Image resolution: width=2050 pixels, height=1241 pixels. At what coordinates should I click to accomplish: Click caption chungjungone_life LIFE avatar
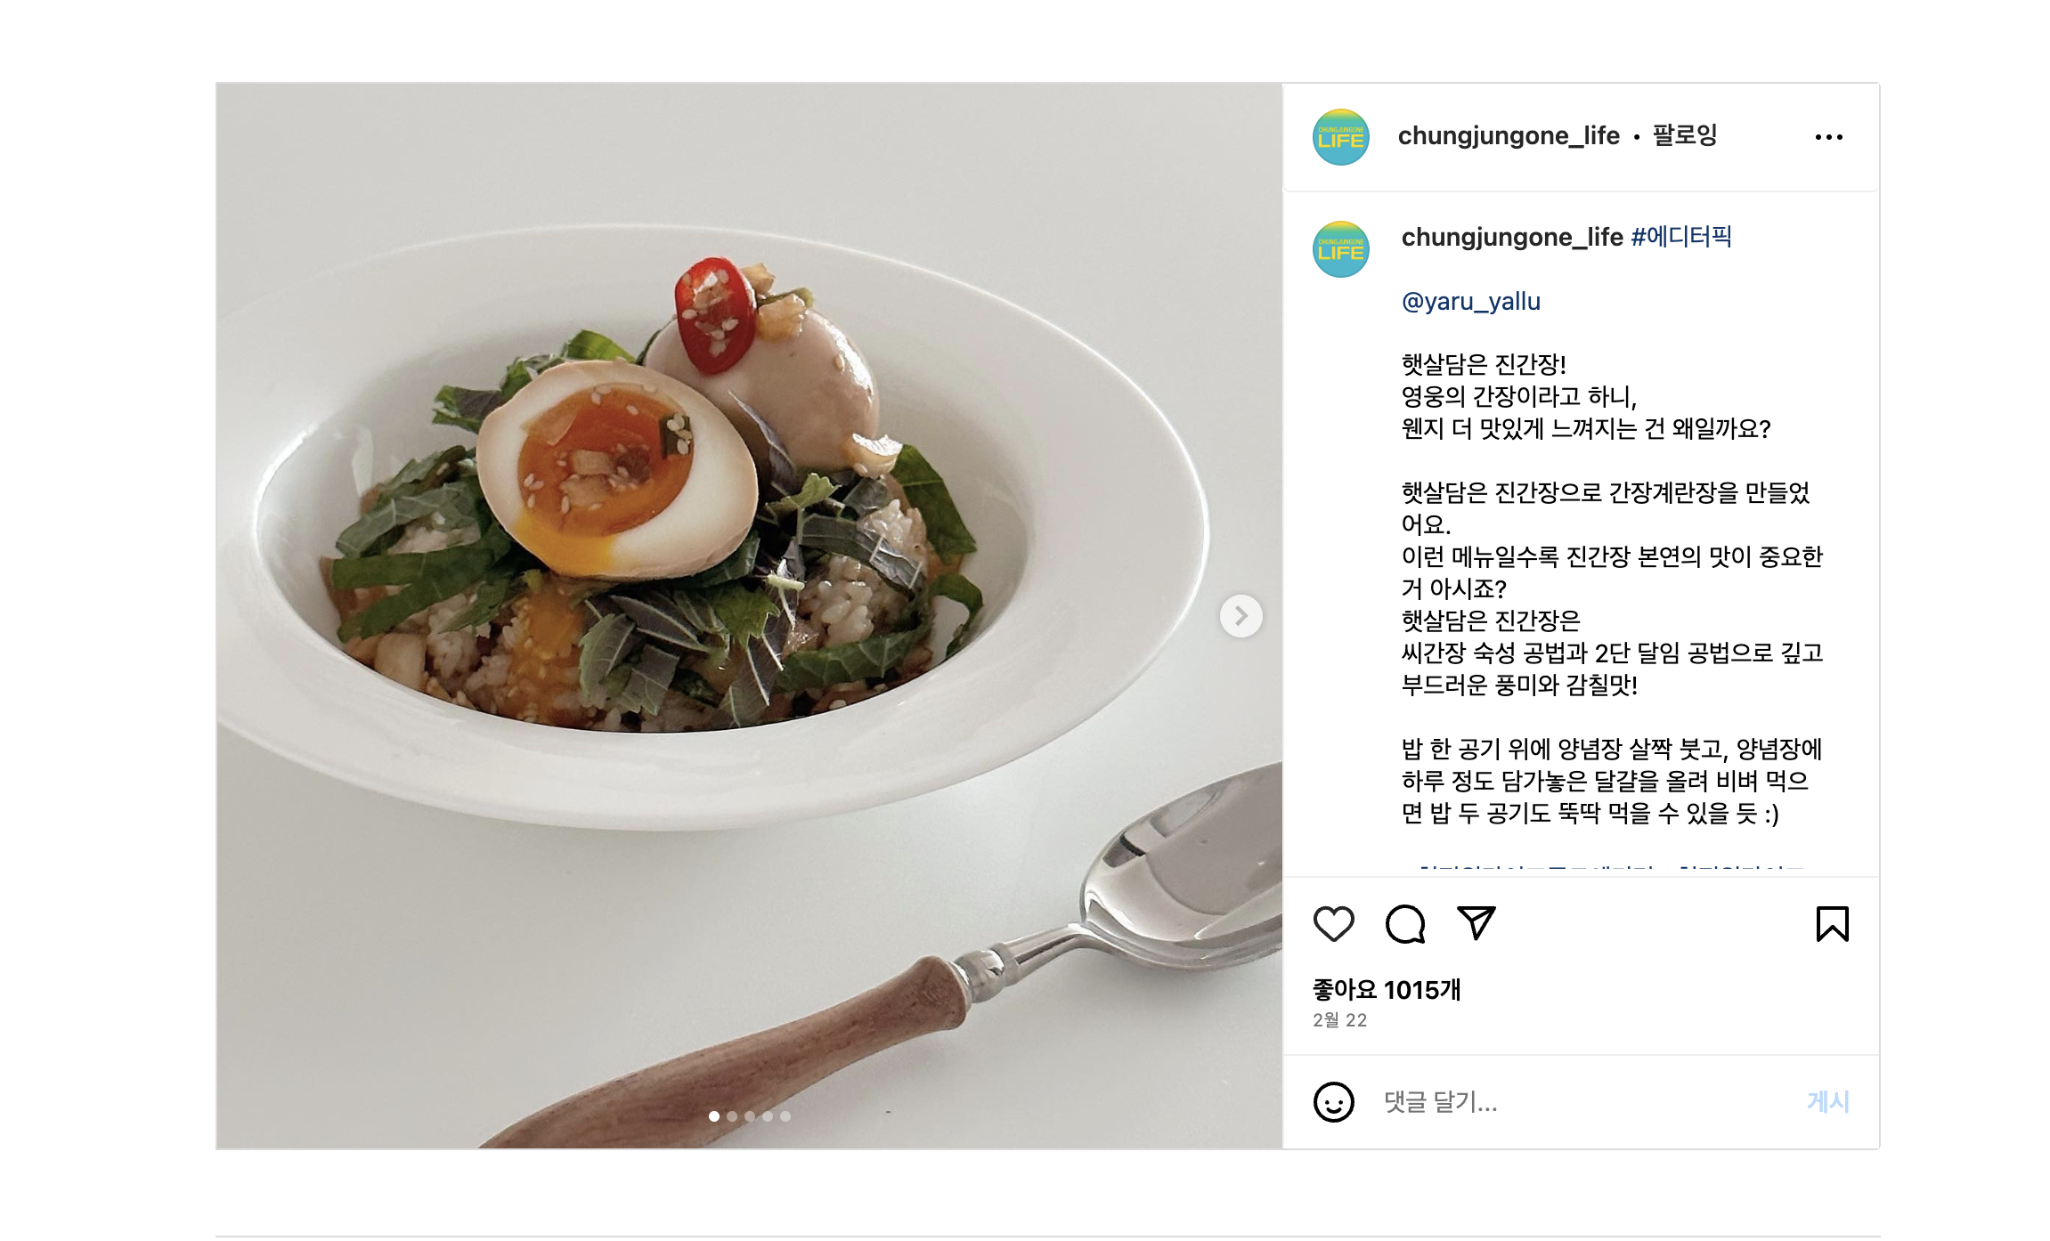(x=1340, y=249)
